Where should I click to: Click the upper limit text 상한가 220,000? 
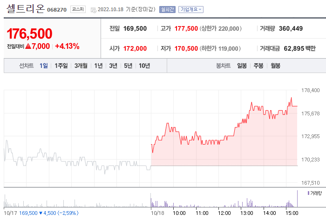tap(221, 28)
